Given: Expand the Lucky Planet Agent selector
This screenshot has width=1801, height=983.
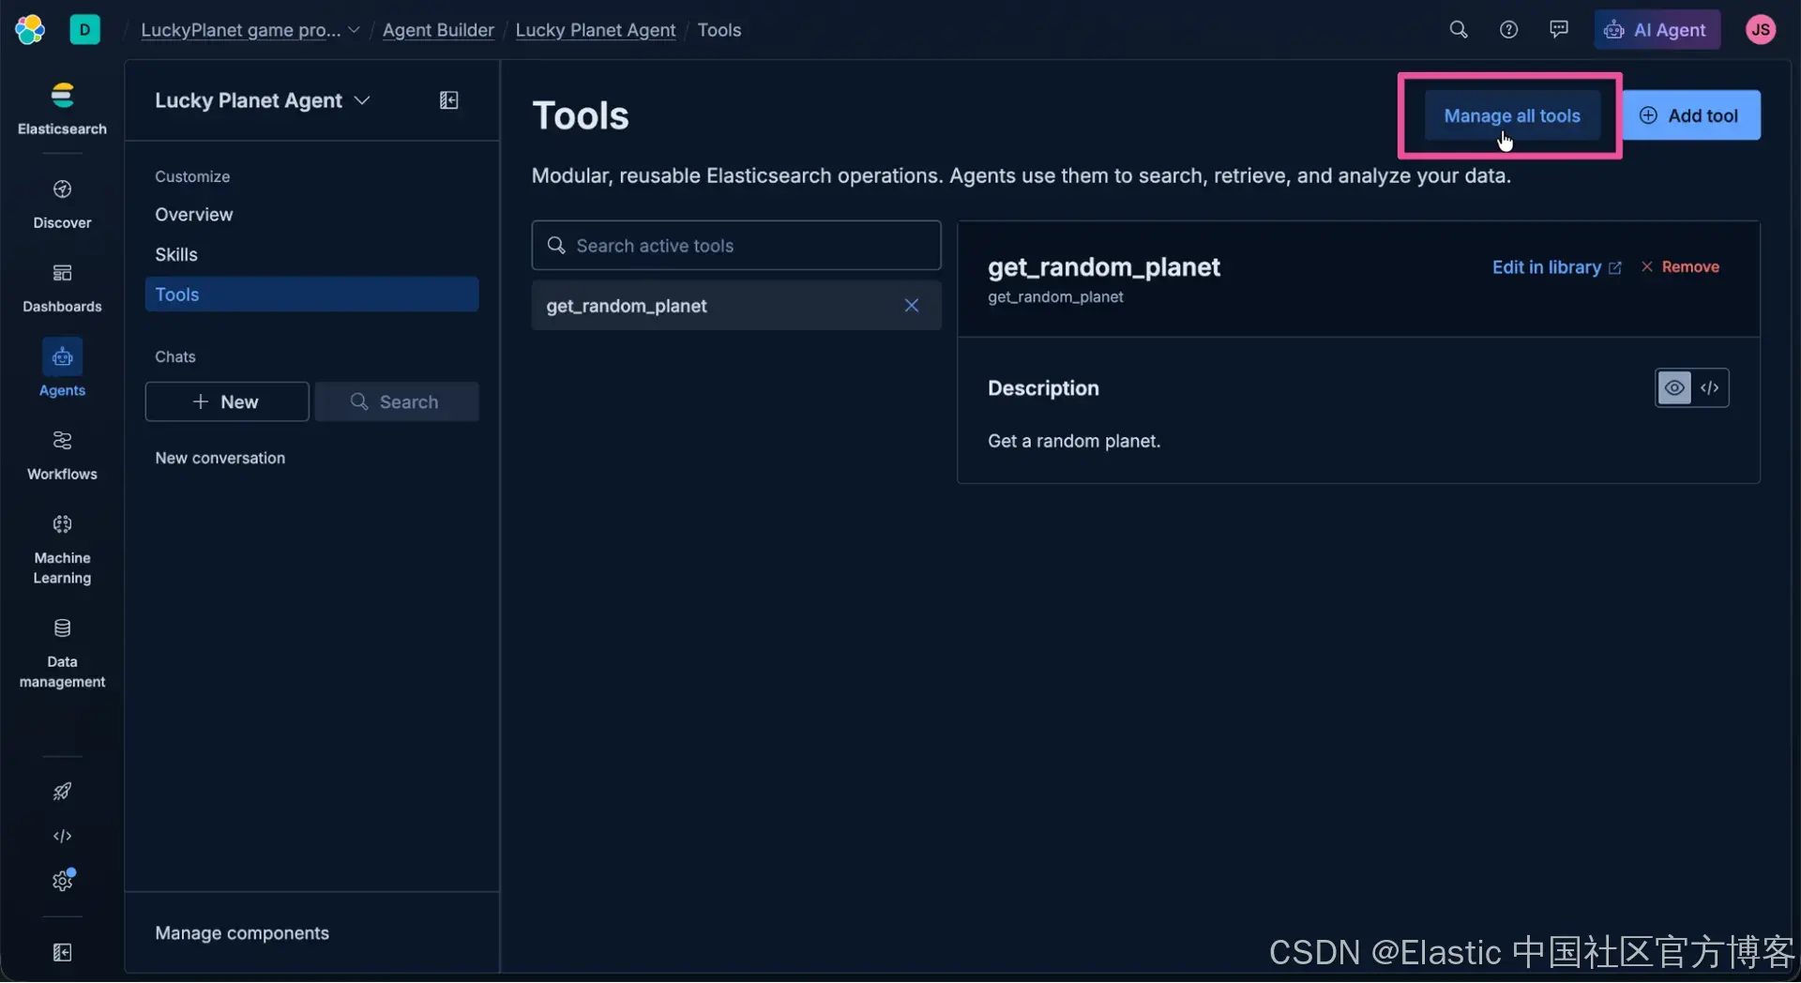Looking at the screenshot, I should pyautogui.click(x=263, y=100).
